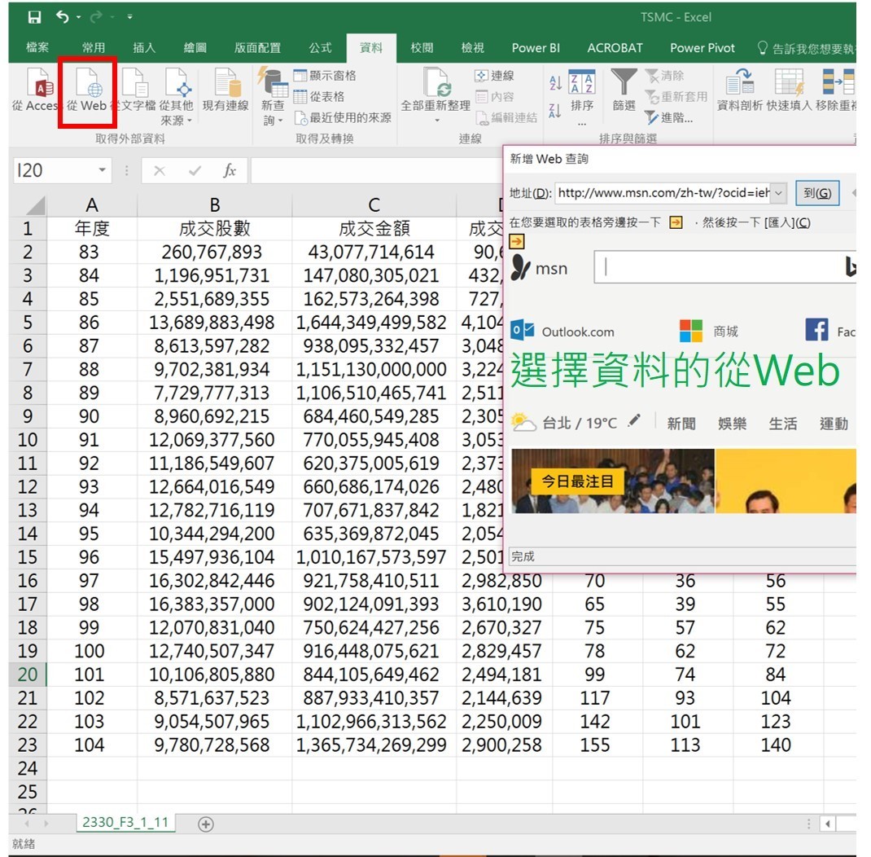Switch to the ACROBAT tab
Viewport: 871px width, 857px height.
coord(615,48)
